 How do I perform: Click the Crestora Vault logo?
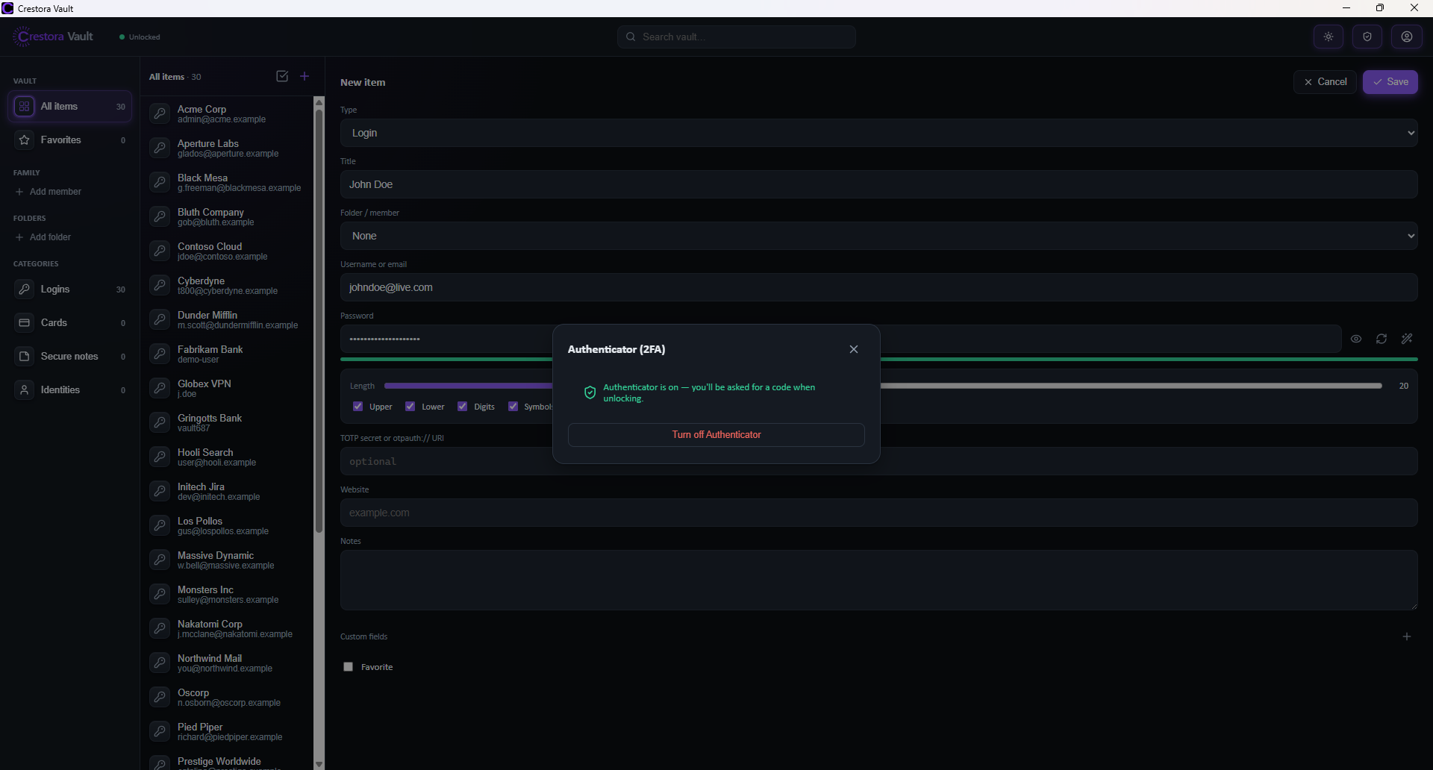pyautogui.click(x=54, y=37)
